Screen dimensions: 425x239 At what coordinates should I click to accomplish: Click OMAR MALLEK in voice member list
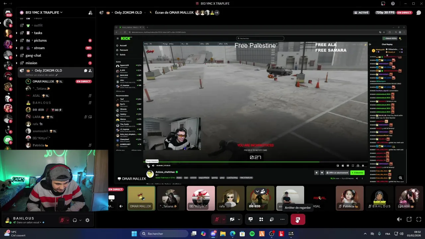coord(43,81)
